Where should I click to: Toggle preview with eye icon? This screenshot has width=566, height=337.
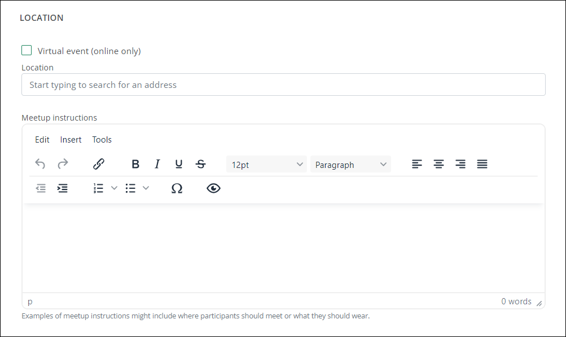[x=213, y=188]
